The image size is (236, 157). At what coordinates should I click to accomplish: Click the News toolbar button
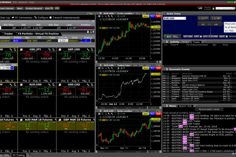pyautogui.click(x=20, y=9)
